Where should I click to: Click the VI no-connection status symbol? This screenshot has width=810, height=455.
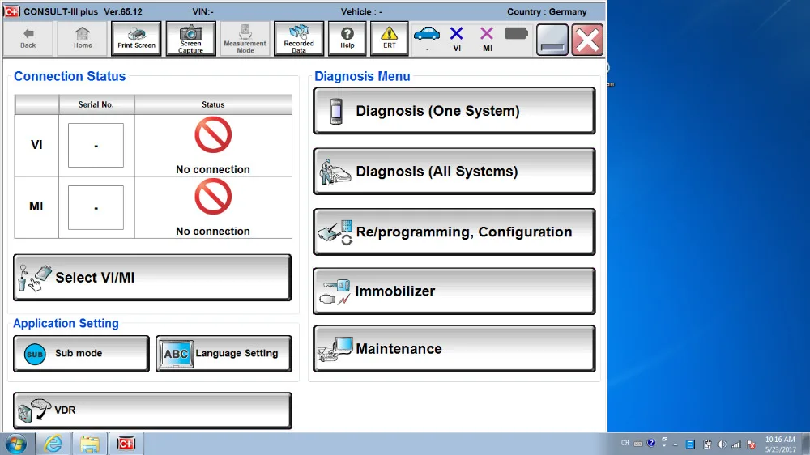(213, 134)
